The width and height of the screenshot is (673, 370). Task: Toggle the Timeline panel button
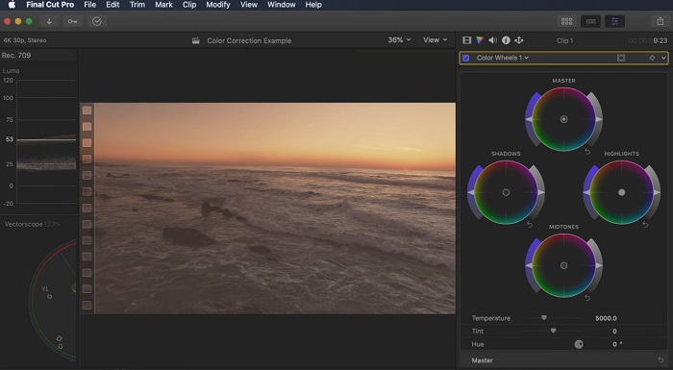pyautogui.click(x=590, y=21)
